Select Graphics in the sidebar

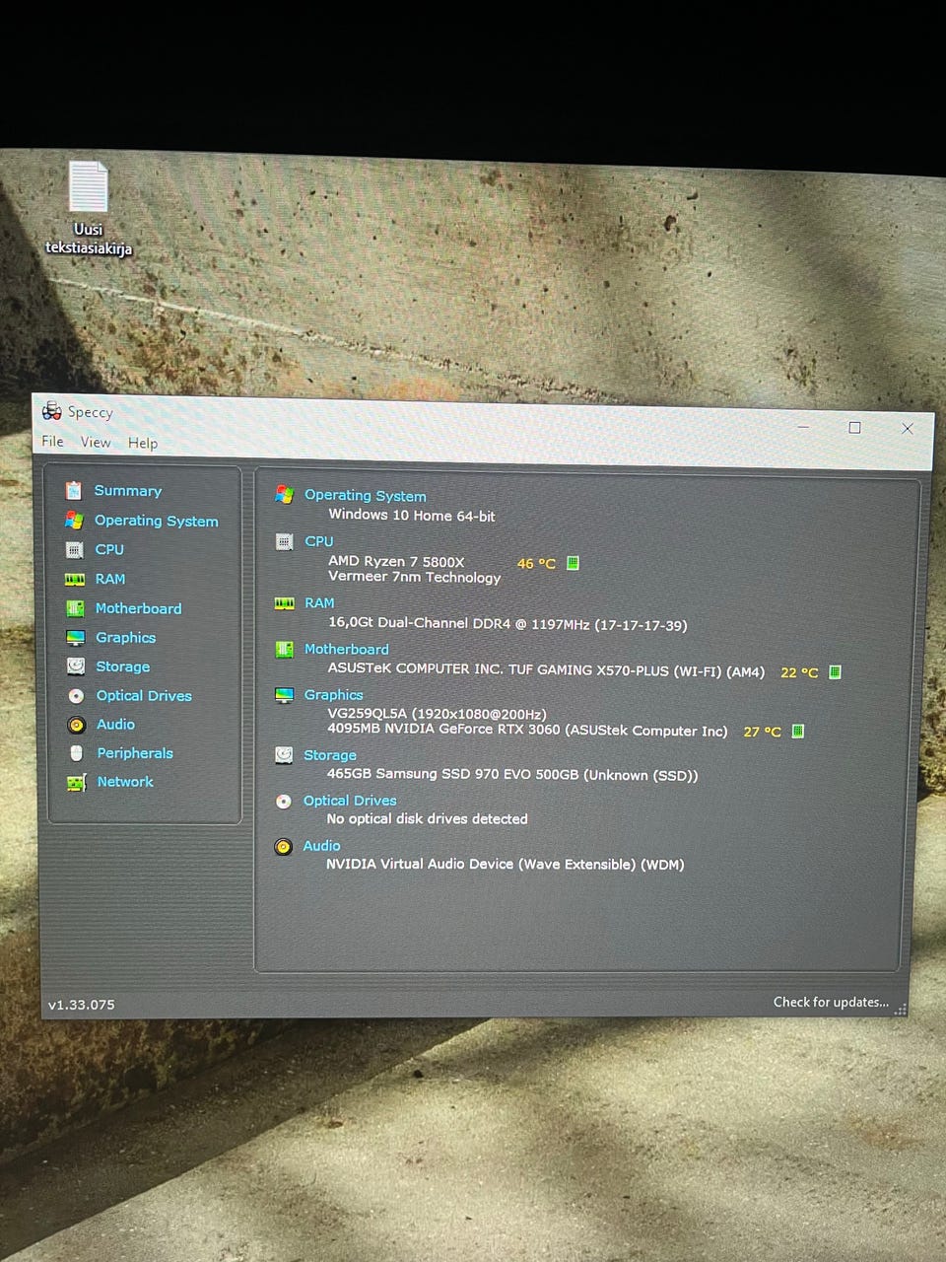(x=126, y=638)
